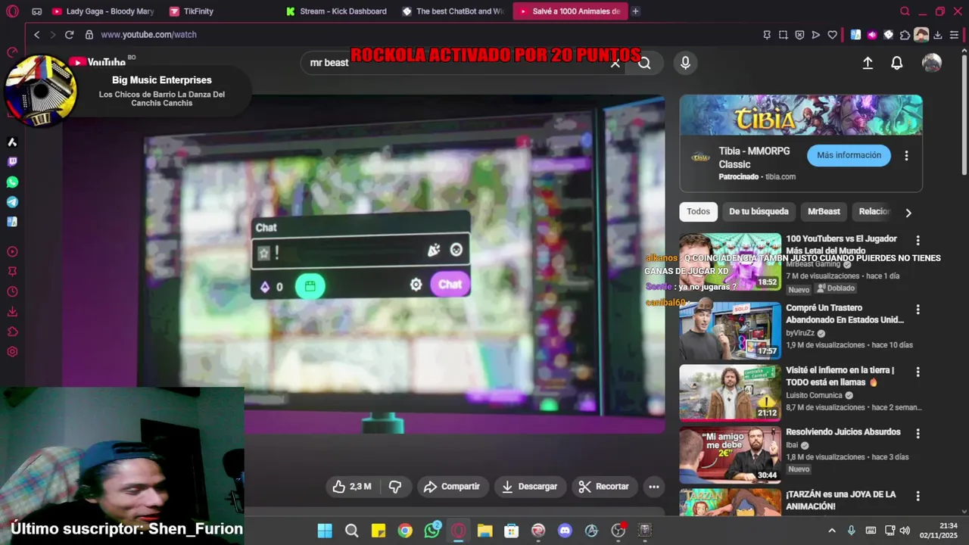Viewport: 969px width, 545px height.
Task: Click the Opera GX menu logo
Action: point(12,11)
